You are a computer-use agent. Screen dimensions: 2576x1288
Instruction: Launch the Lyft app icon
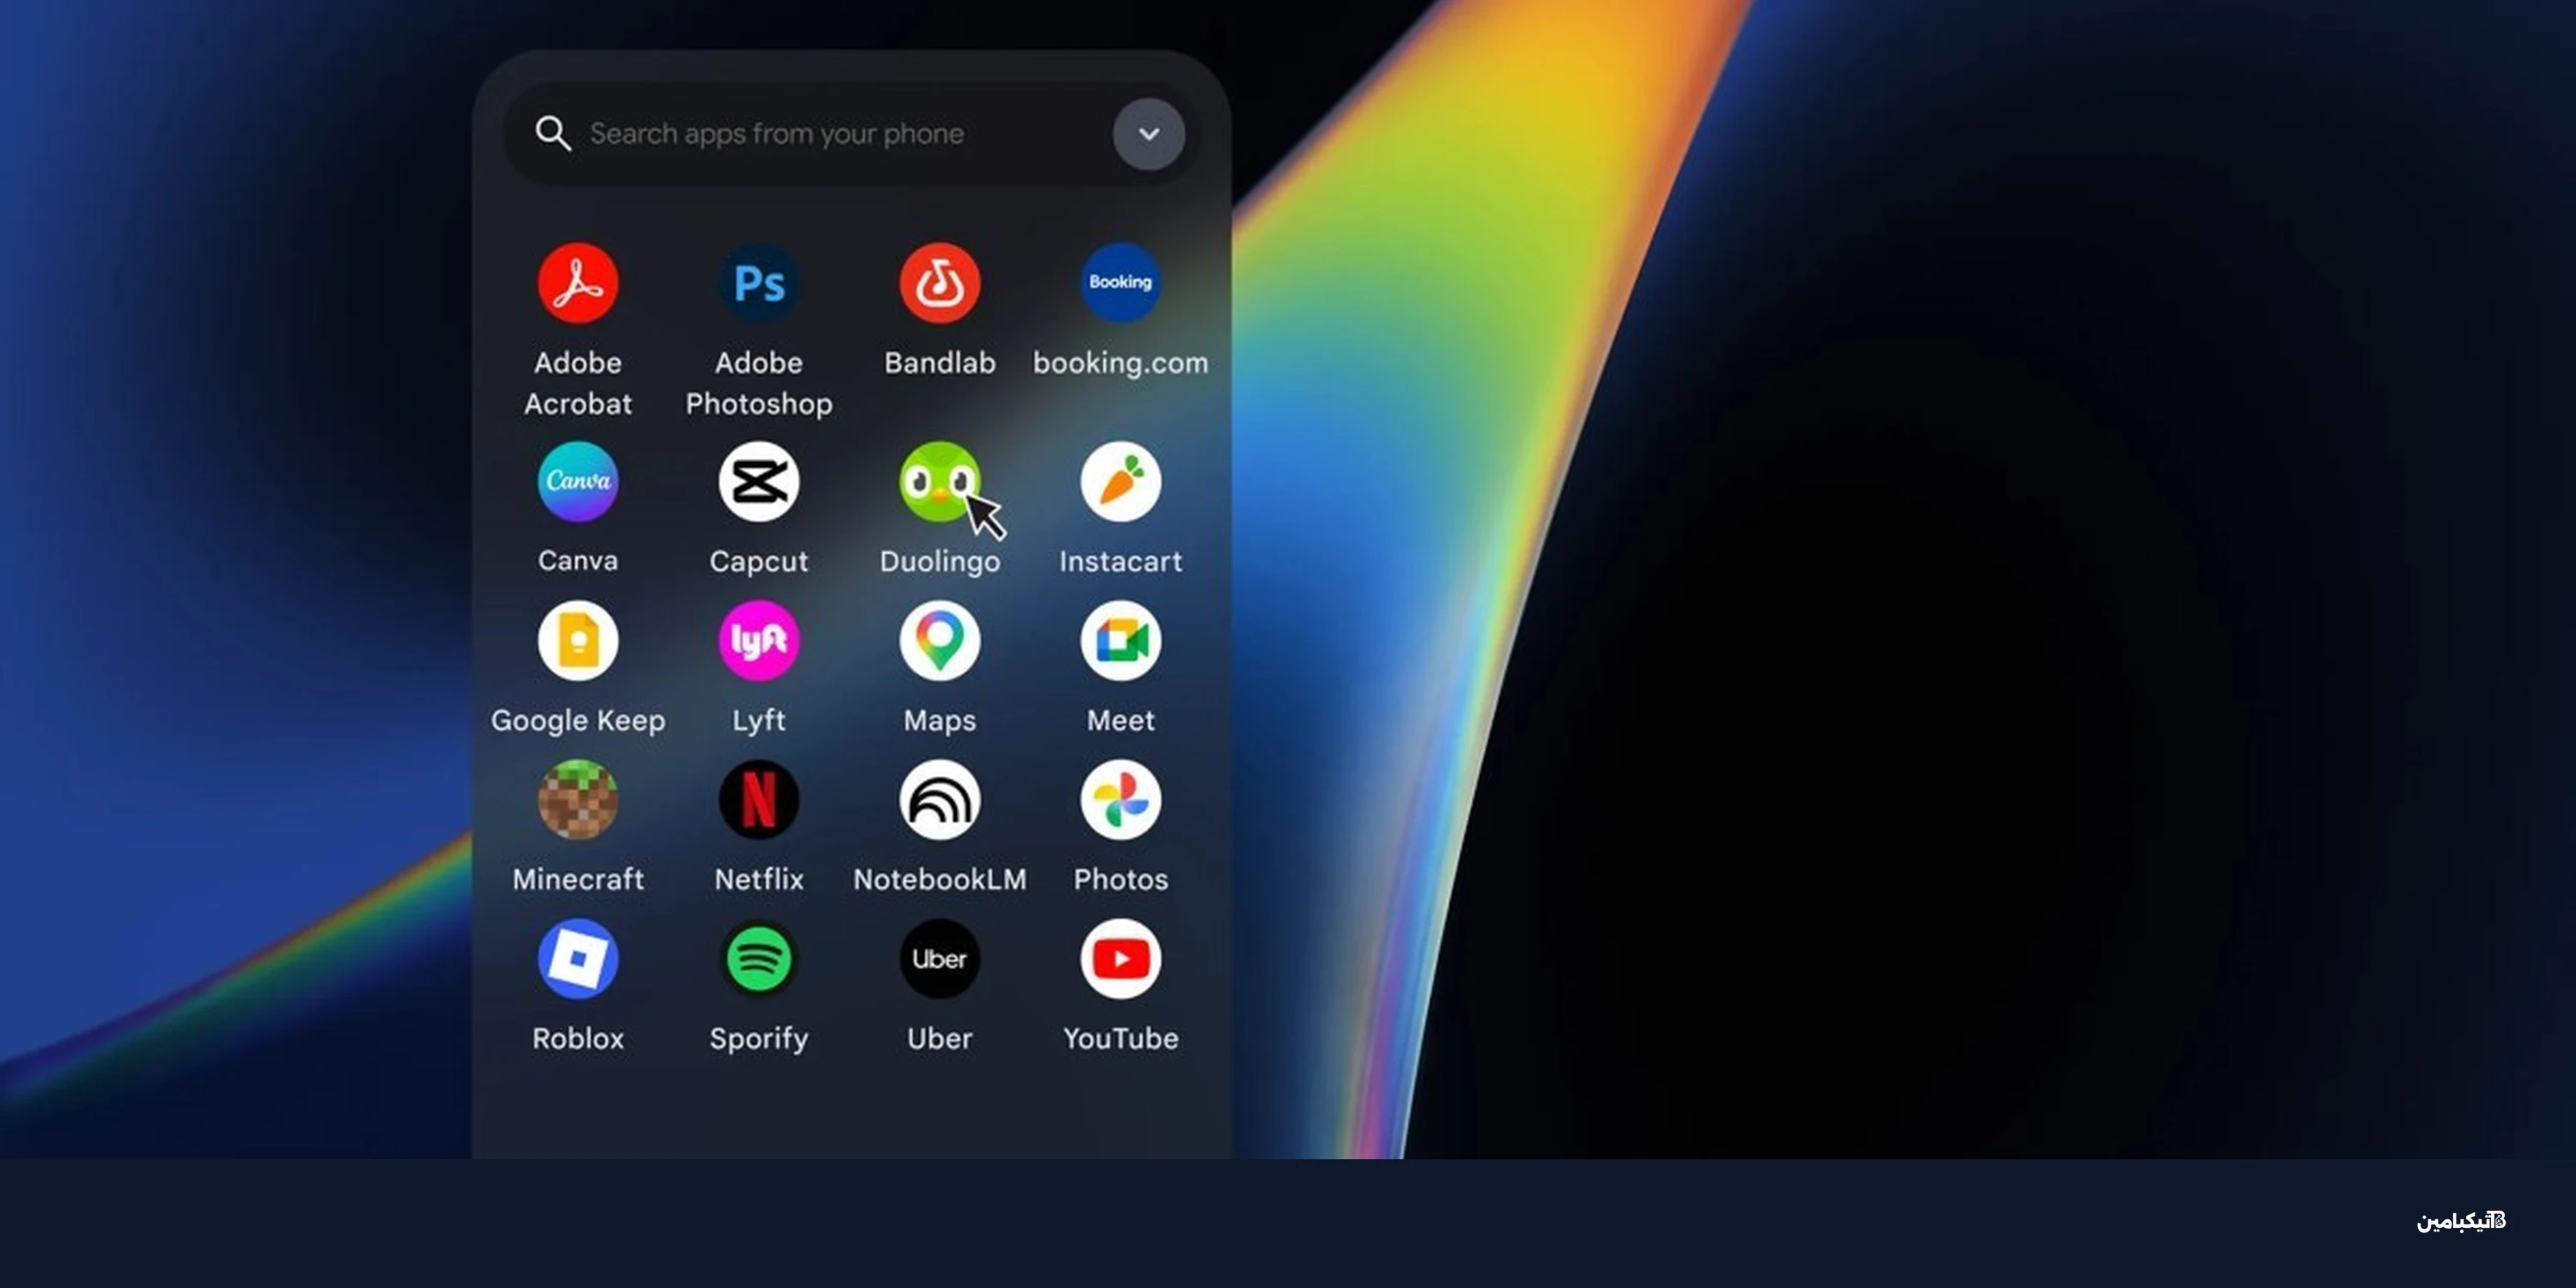(759, 640)
